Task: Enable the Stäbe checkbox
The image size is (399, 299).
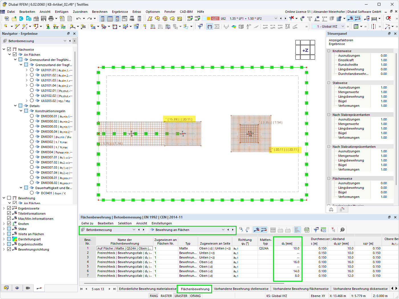Action: [9, 229]
